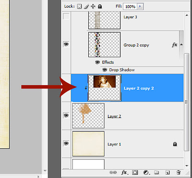Enable lock position move icon
The width and height of the screenshot is (192, 178).
93,6
